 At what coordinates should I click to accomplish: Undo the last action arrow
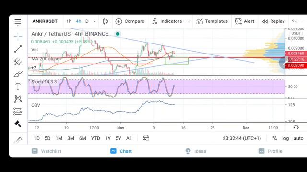tap(294, 21)
